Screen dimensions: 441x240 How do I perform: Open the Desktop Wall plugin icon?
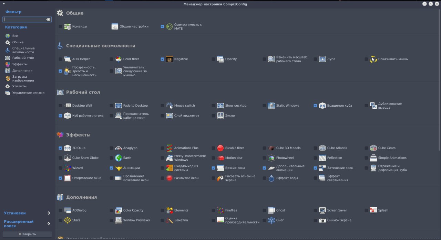68,106
